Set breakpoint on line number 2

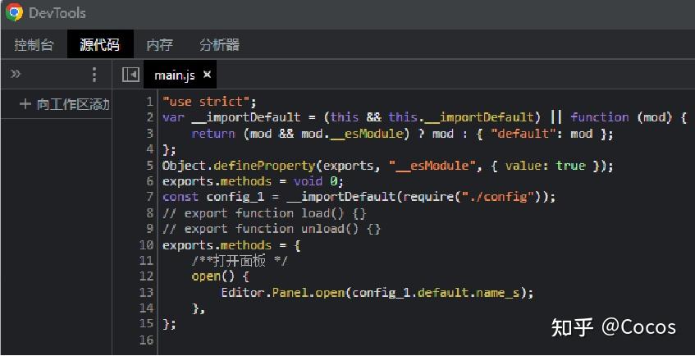149,117
